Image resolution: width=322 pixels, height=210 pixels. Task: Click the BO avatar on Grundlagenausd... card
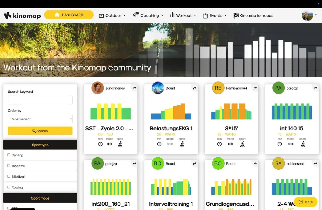[x=218, y=163]
